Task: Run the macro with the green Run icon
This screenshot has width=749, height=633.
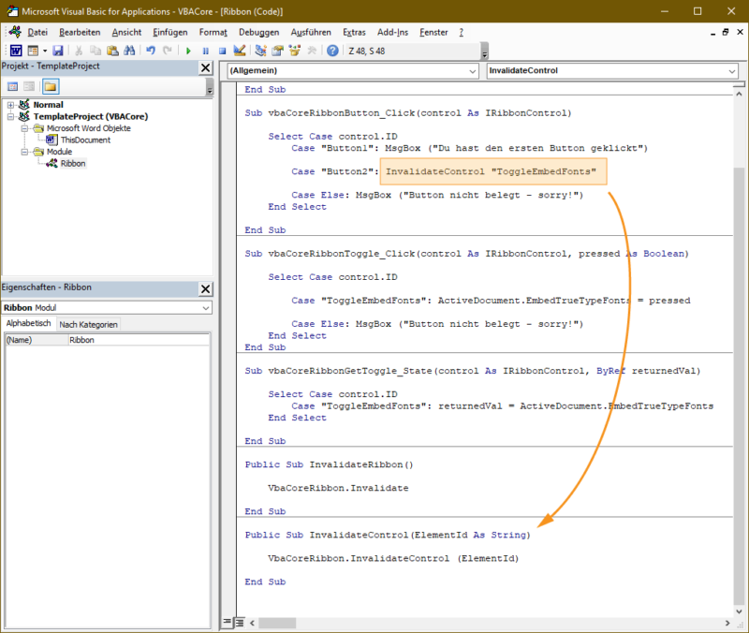Action: [188, 50]
